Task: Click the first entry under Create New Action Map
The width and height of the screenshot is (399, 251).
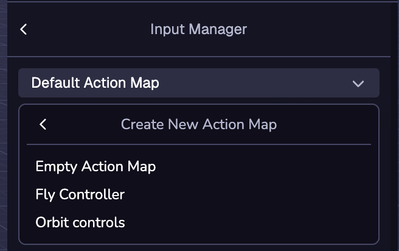Action: pyautogui.click(x=95, y=166)
